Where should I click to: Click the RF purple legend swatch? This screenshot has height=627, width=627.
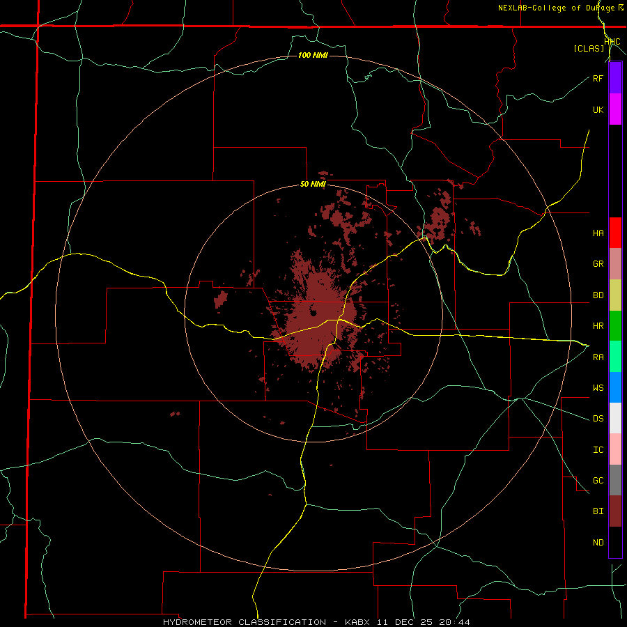click(x=615, y=78)
